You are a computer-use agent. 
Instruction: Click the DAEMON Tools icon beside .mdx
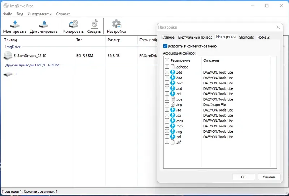click(173, 126)
